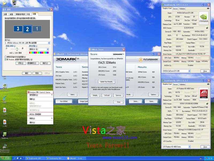
Task: Click the screenshot camera icon in ATI GPU-Z
Action: click(208, 84)
